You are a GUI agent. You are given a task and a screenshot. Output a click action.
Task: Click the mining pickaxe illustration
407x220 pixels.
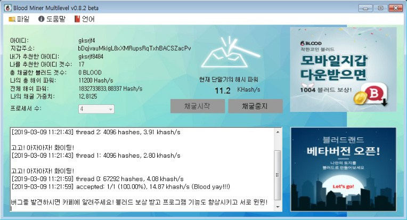(231, 53)
